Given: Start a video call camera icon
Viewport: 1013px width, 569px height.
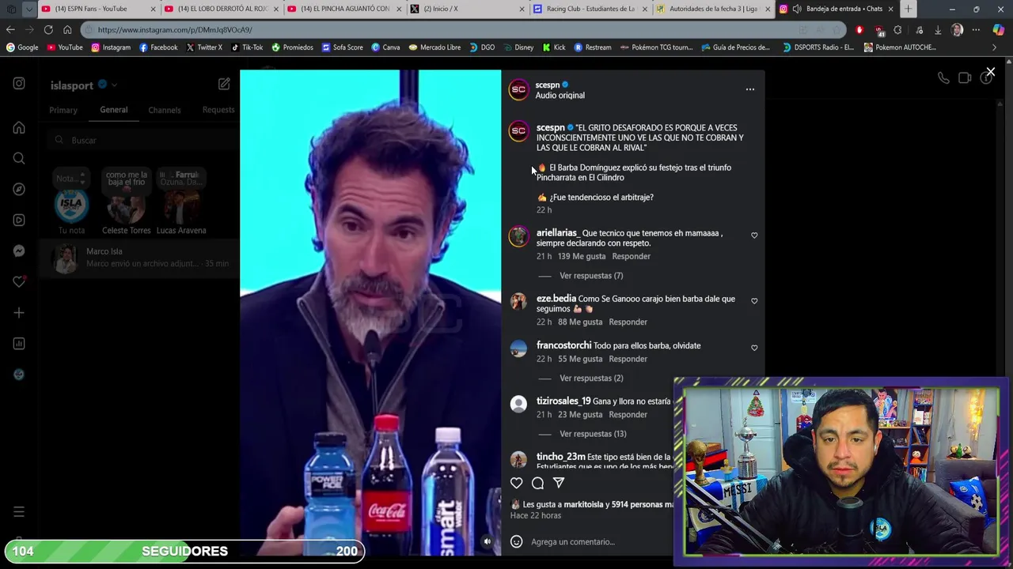Looking at the screenshot, I should [965, 77].
